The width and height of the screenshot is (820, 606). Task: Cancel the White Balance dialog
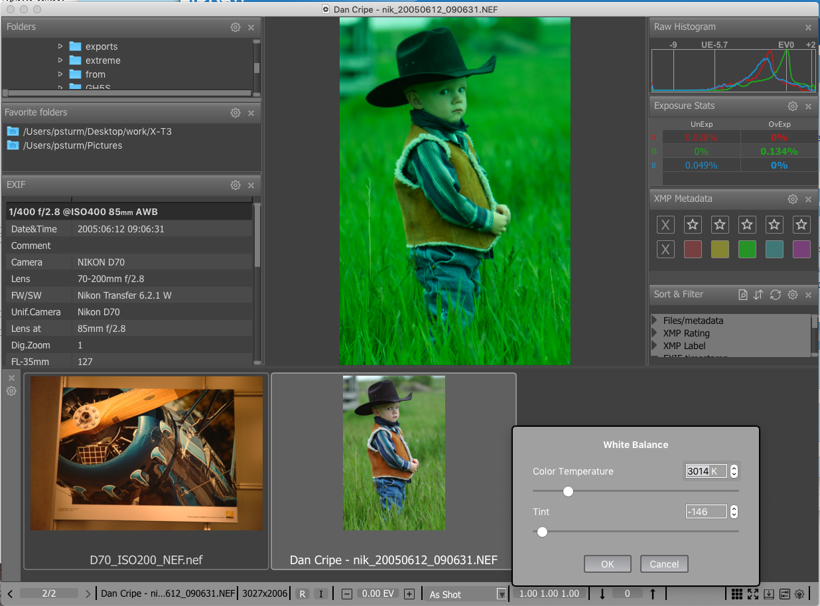[x=664, y=564]
